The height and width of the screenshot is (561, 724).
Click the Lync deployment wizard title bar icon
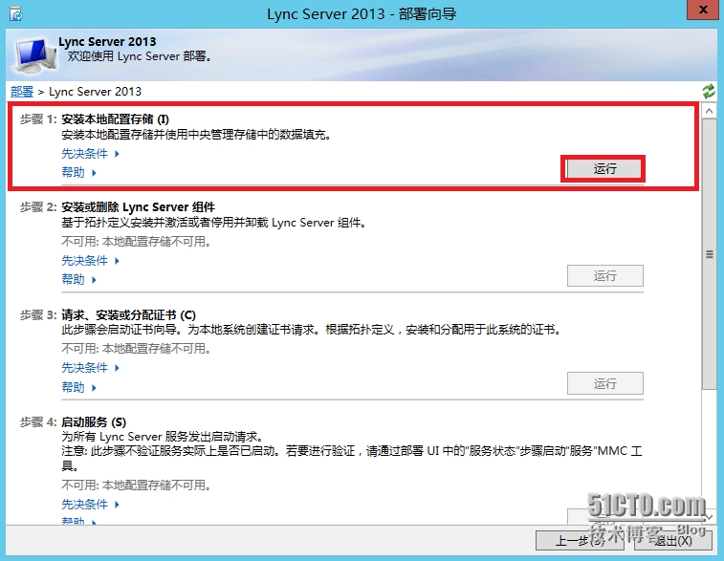click(15, 13)
